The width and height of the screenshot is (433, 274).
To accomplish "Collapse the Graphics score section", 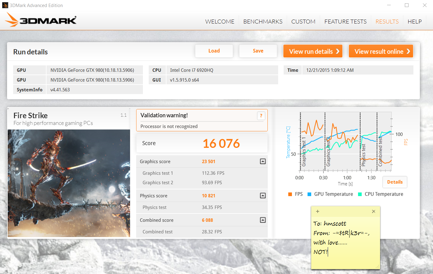I will pyautogui.click(x=263, y=161).
